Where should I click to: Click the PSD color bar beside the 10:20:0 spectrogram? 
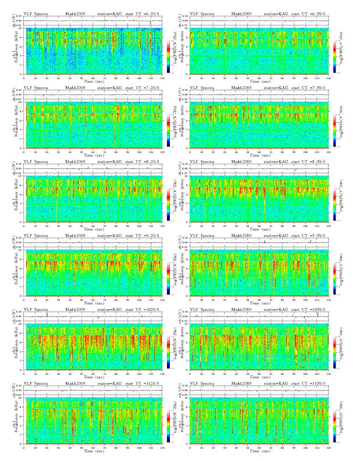click(x=168, y=352)
